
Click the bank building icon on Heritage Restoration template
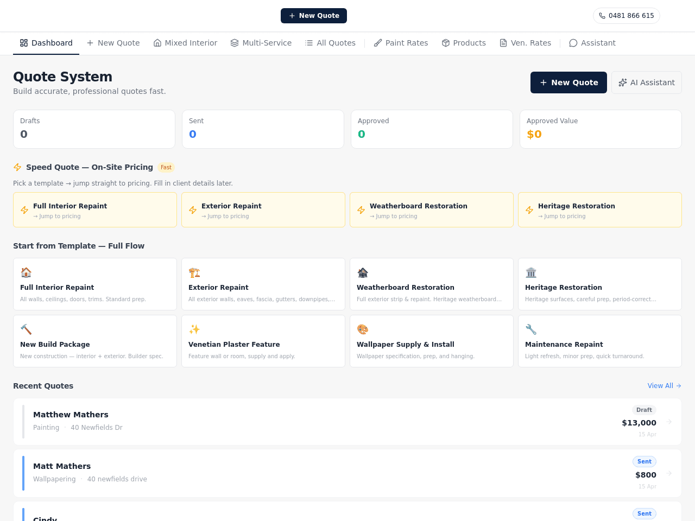531,272
